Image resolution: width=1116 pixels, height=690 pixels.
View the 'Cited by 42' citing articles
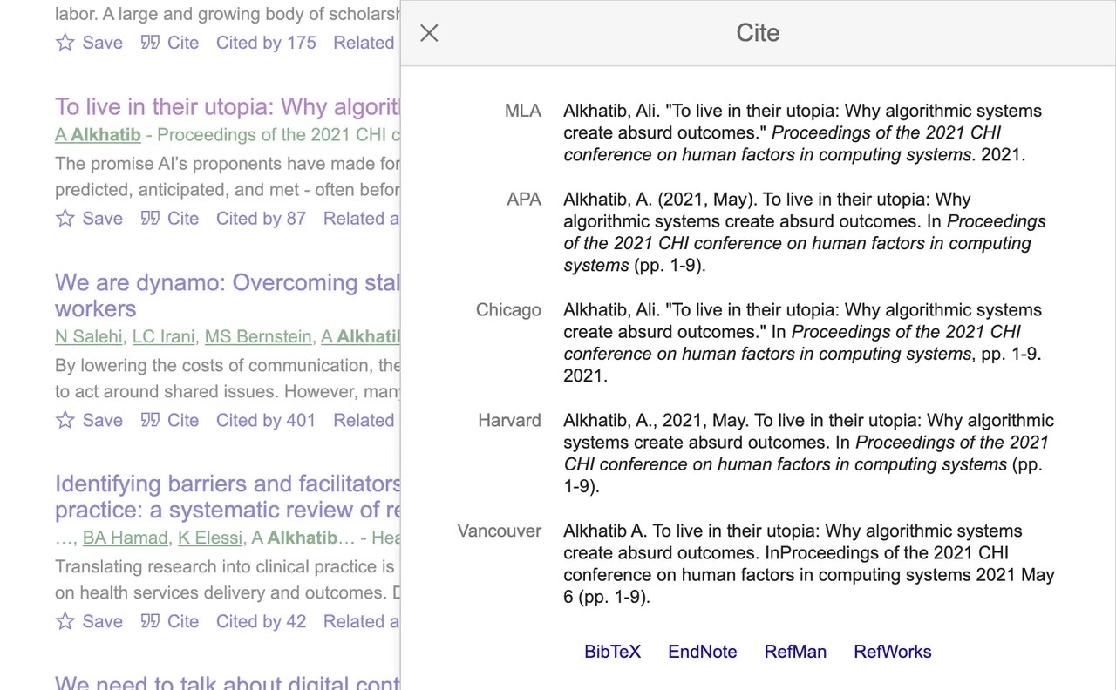click(x=261, y=621)
